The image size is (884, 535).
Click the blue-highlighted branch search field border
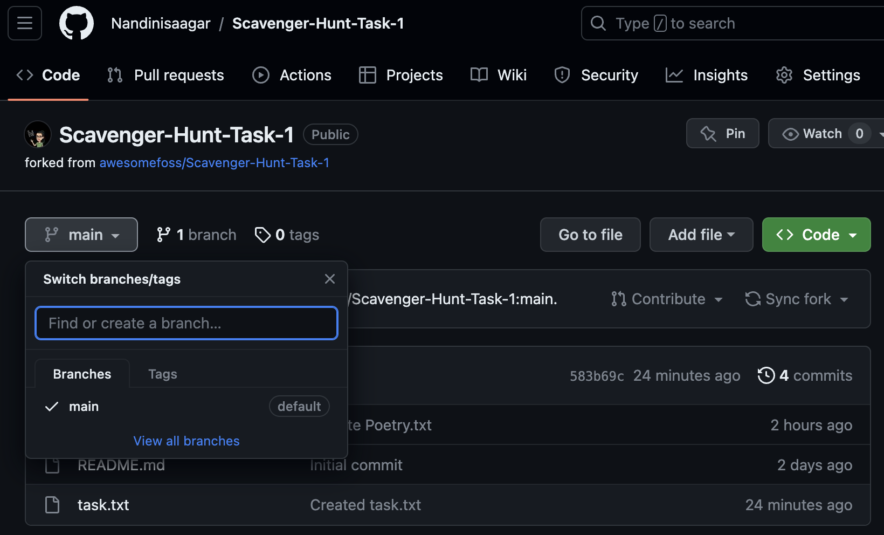pos(186,308)
